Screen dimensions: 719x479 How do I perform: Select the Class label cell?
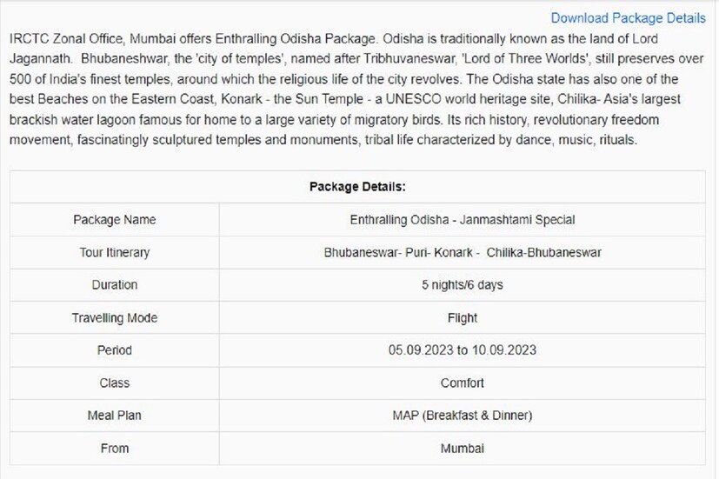[115, 383]
